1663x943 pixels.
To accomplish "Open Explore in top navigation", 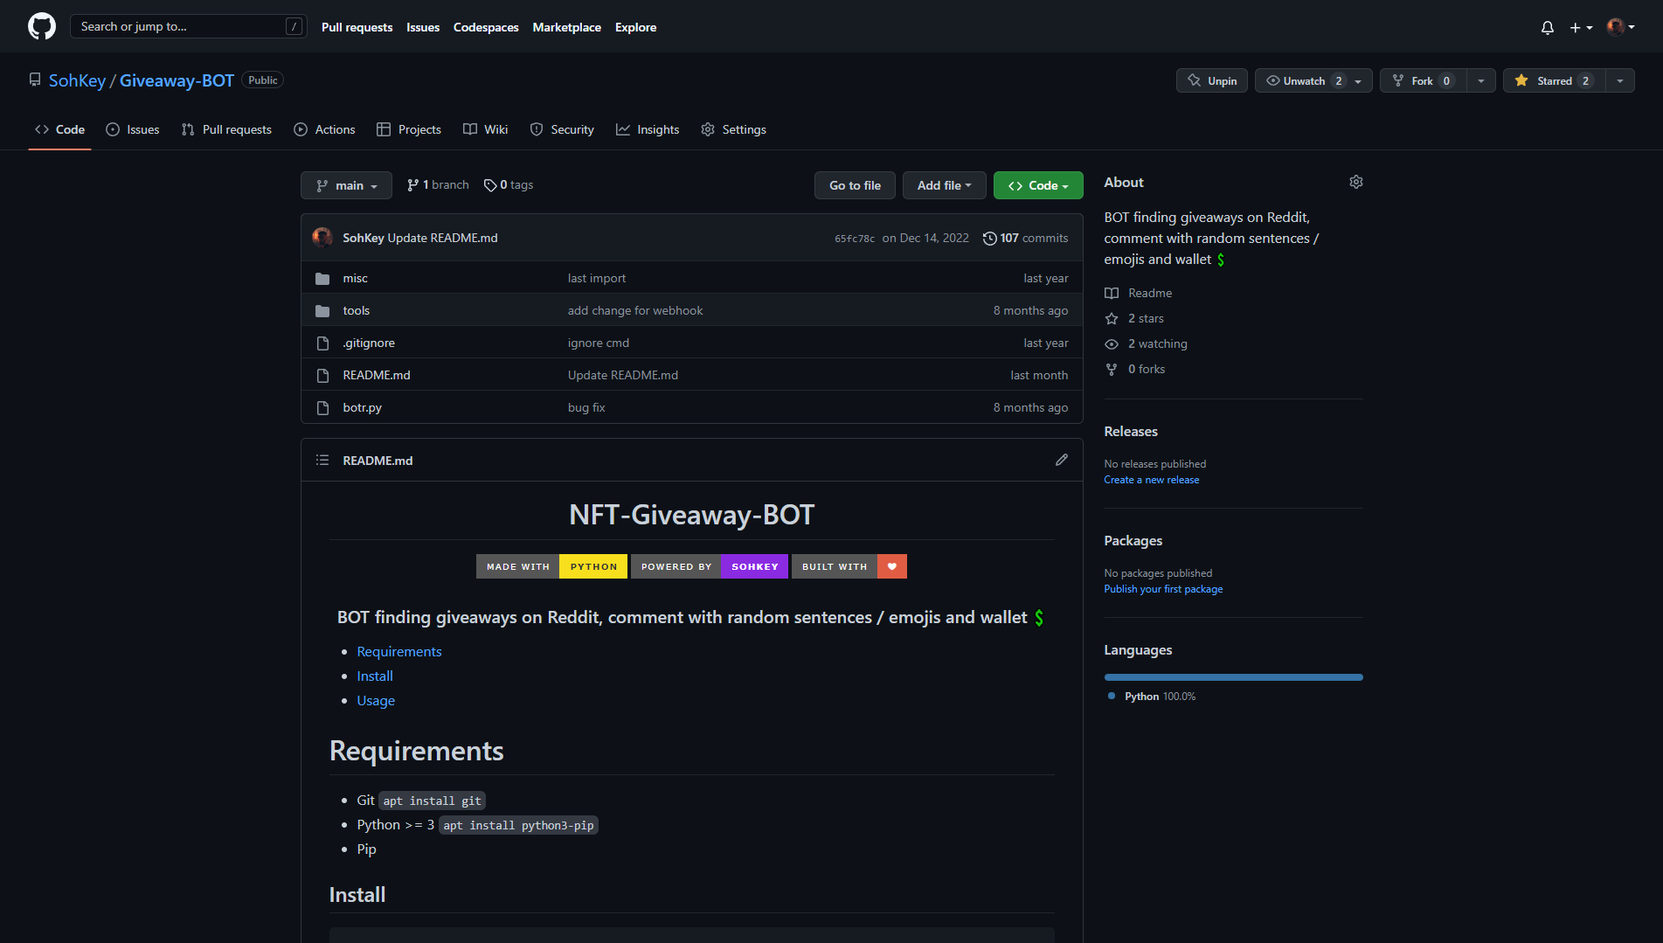I will point(635,27).
